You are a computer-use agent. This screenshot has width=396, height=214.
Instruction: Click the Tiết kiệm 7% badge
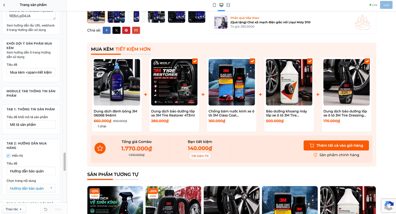pos(200,156)
